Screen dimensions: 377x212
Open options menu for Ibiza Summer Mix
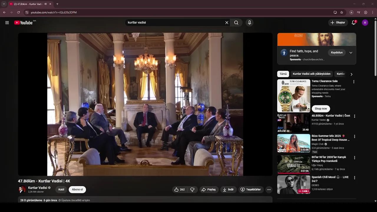click(x=354, y=137)
